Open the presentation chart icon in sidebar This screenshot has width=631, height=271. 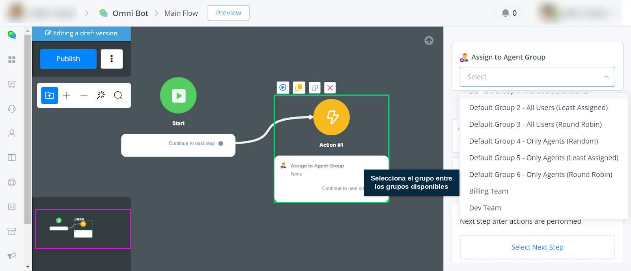tap(12, 84)
